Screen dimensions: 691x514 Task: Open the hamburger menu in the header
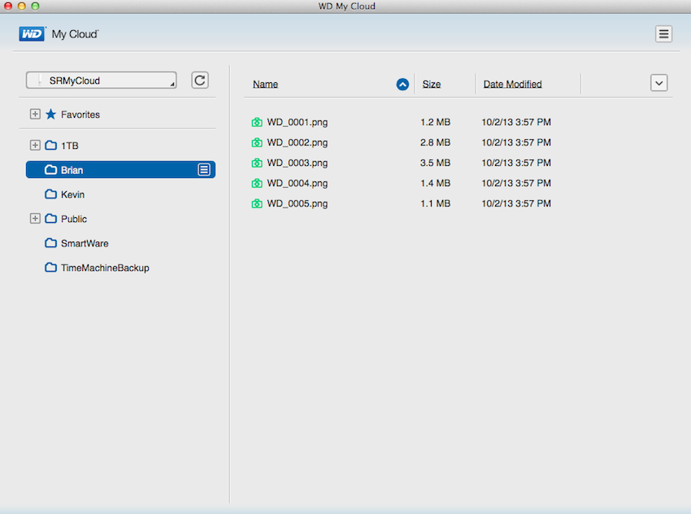tap(663, 34)
